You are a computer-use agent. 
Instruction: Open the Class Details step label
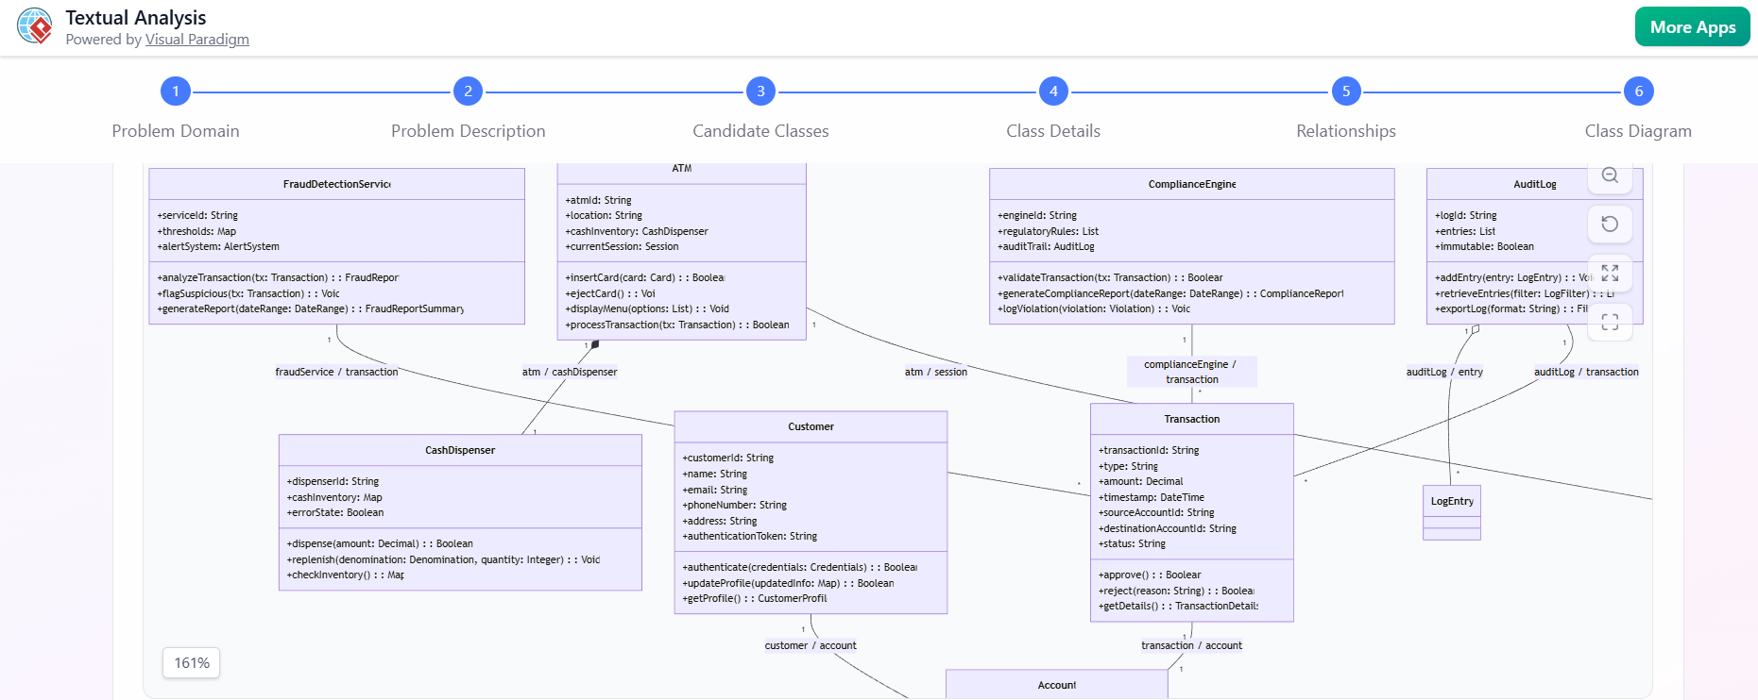1052,131
